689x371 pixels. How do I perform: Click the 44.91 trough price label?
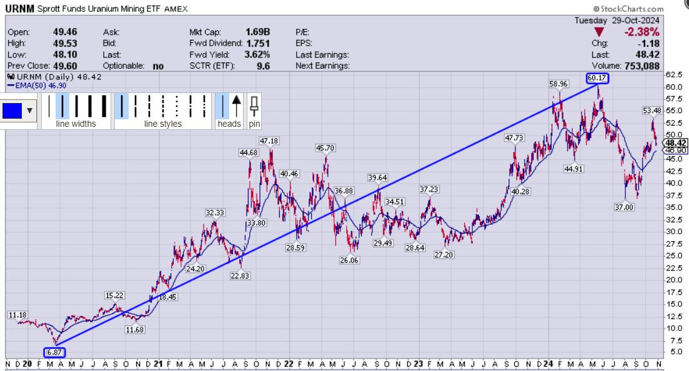(574, 169)
